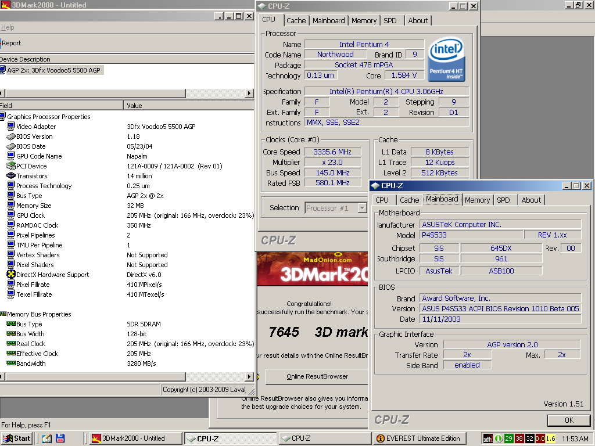
Task: Click the green info tray icon
Action: 499,438
